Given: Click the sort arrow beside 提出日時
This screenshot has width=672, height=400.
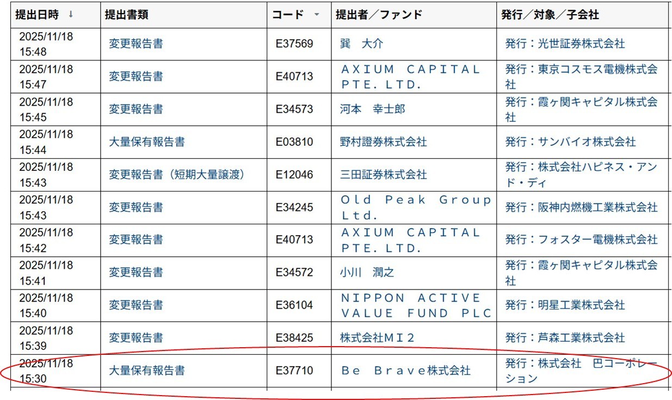Looking at the screenshot, I should click(x=71, y=15).
